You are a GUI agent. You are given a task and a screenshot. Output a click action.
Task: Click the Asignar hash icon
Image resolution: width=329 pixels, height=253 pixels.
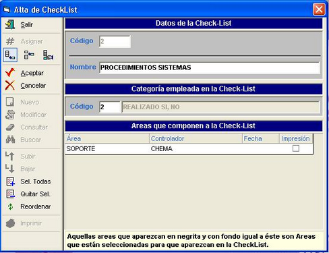10,41
